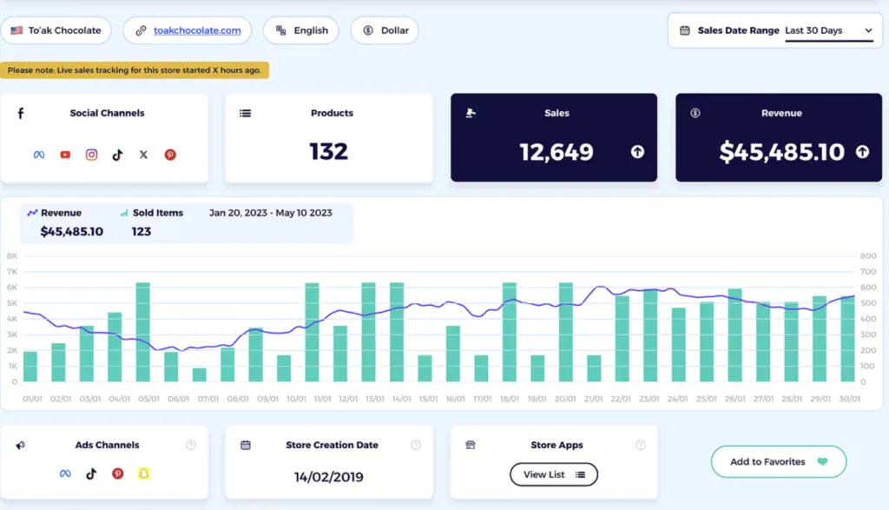Open the TikTok social channel icon
Viewport: 889px width, 510px height.
117,154
